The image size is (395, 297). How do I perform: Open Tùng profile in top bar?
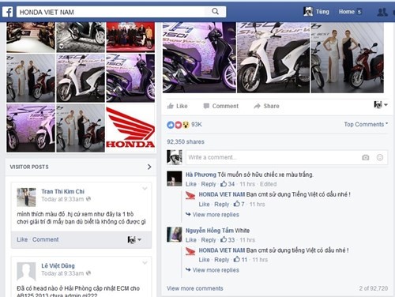pos(316,12)
